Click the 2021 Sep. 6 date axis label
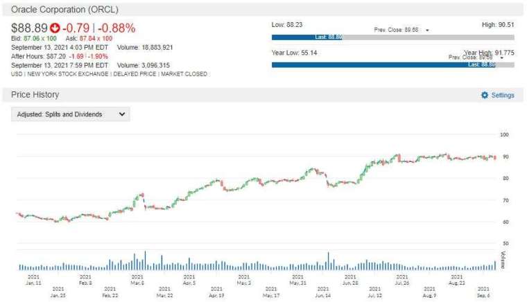 point(483,292)
